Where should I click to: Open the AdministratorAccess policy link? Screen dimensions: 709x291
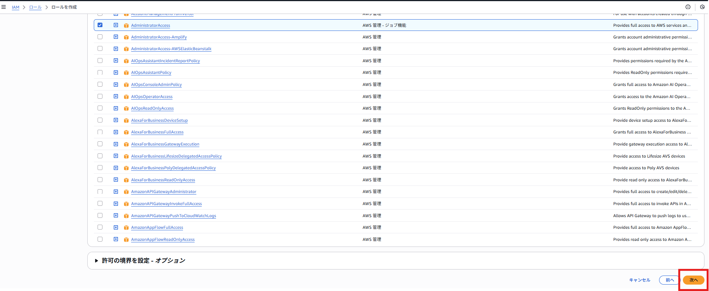click(x=150, y=25)
